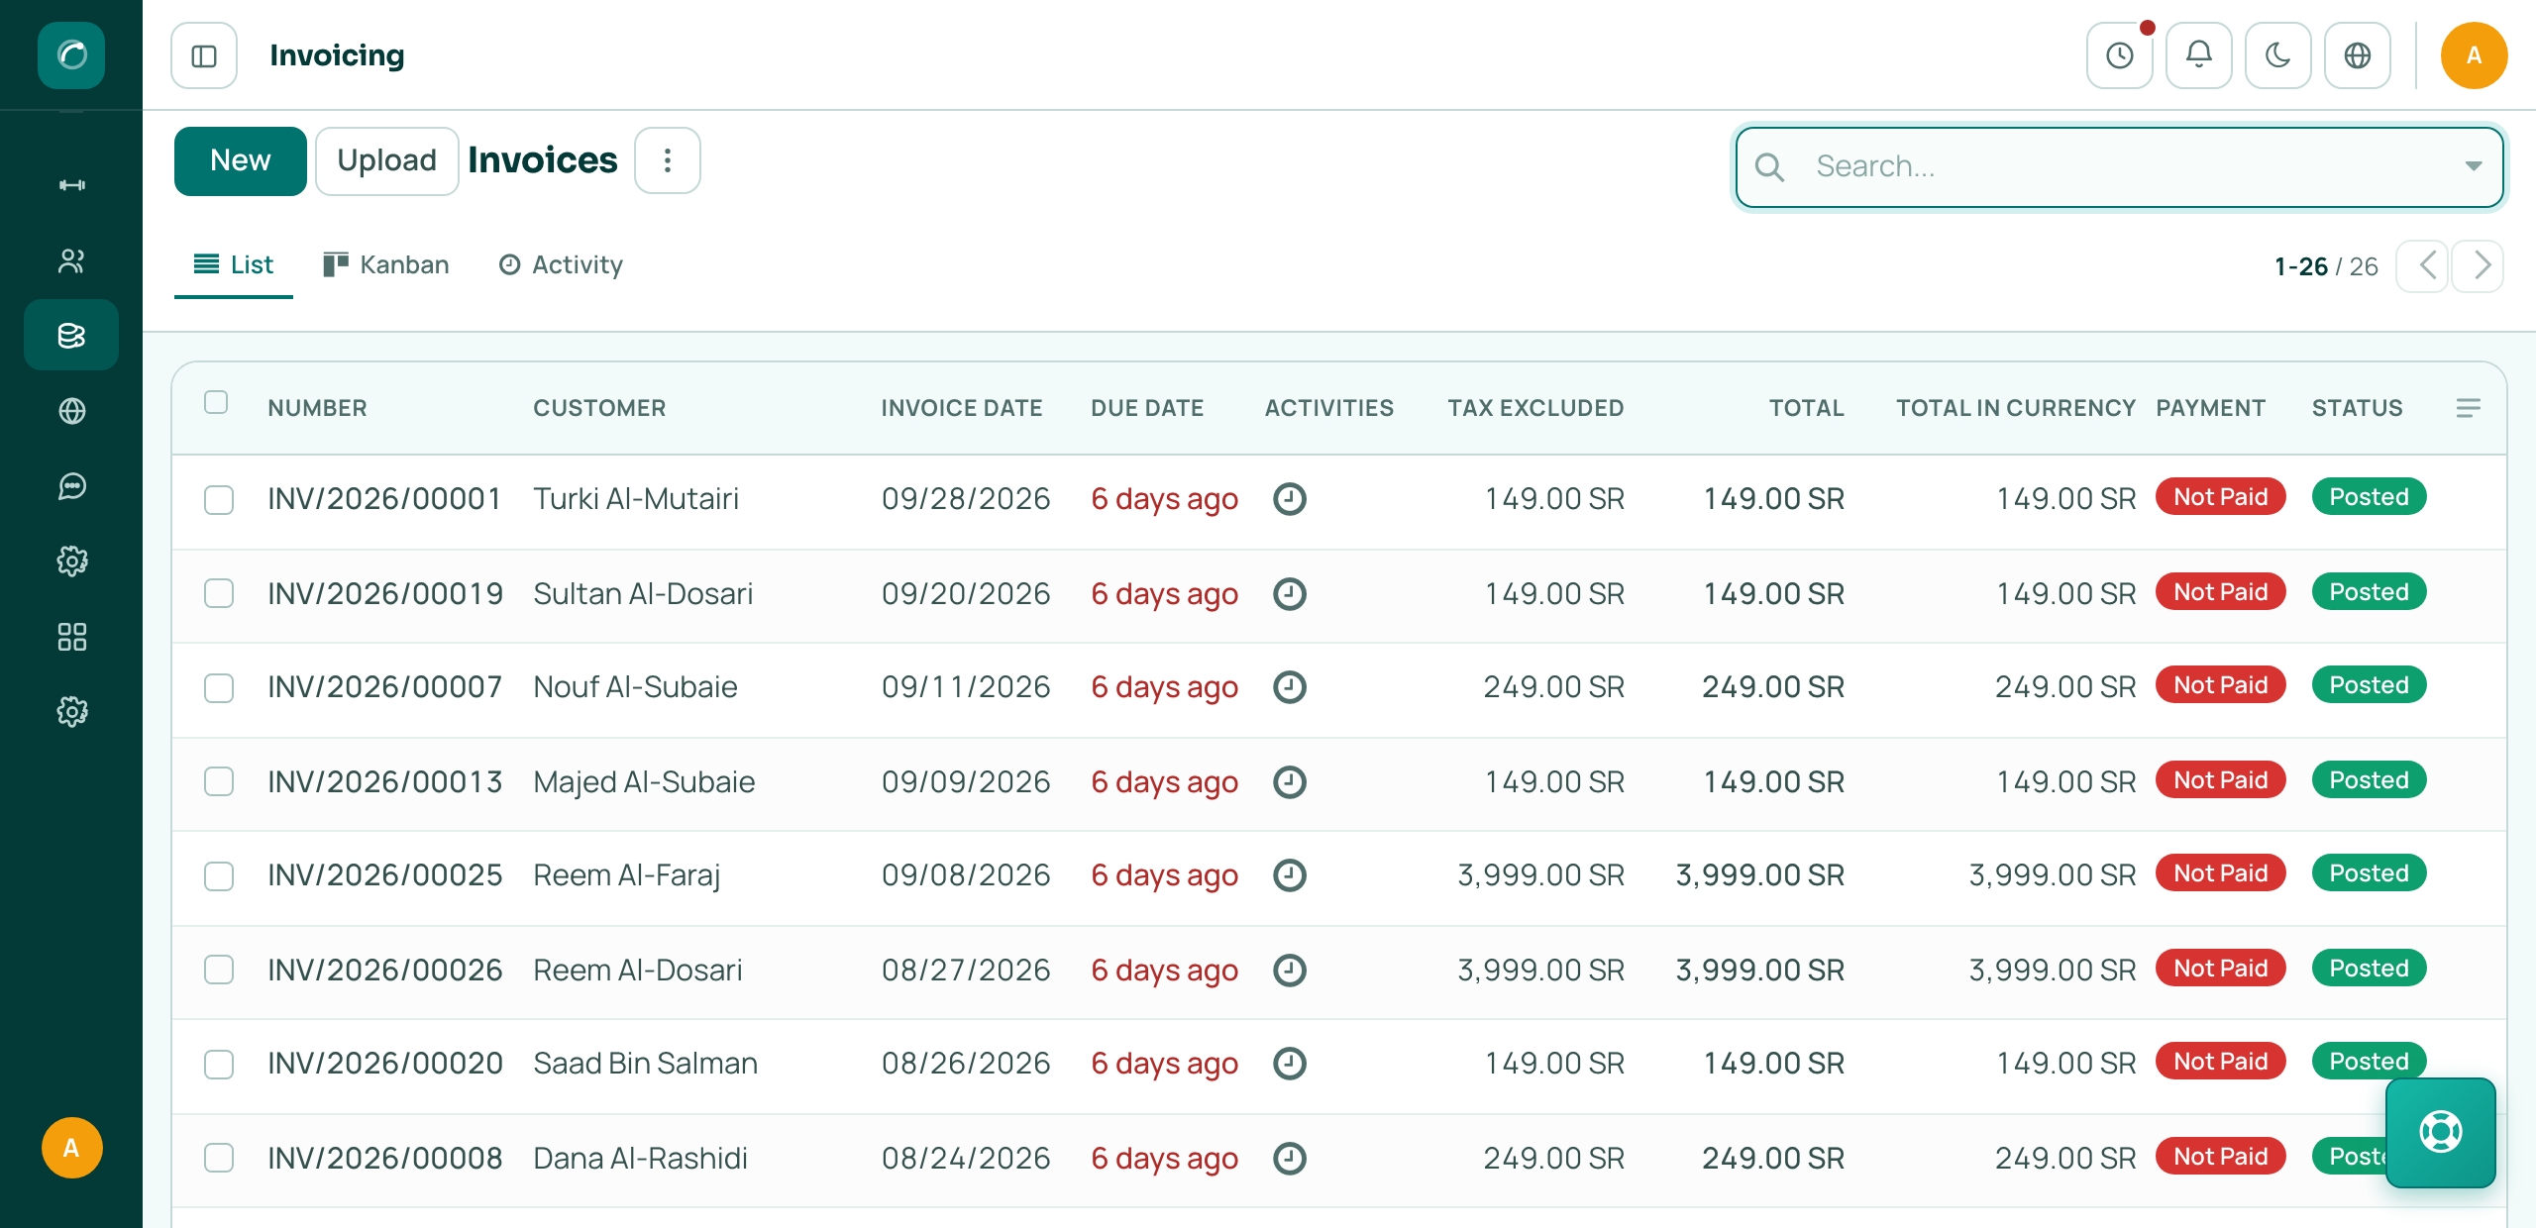Viewport: 2536px width, 1228px height.
Task: Open the bottom gear settings sidebar icon
Action: [x=71, y=712]
